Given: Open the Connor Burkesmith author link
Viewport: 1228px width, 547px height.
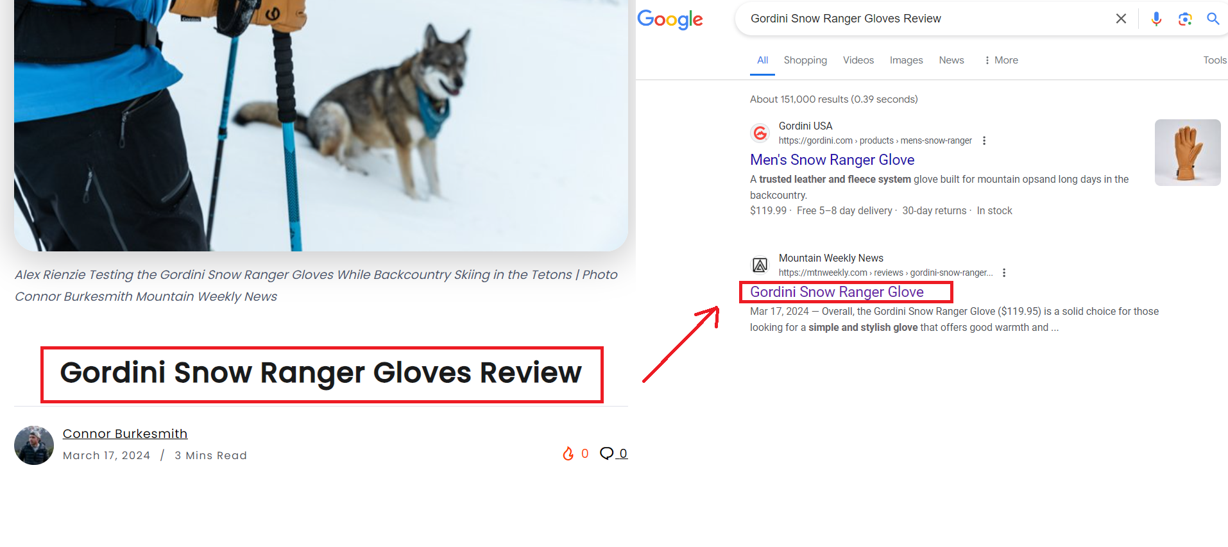Looking at the screenshot, I should [x=125, y=433].
